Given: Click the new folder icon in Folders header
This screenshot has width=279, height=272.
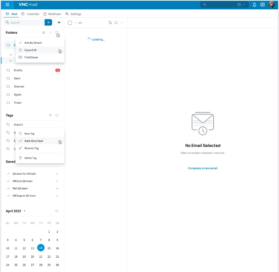Looking at the screenshot, I should pos(44,33).
